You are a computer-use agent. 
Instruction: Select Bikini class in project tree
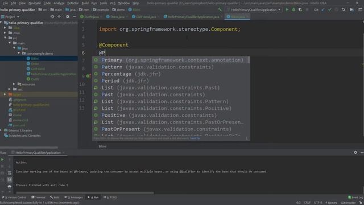pos(35,58)
